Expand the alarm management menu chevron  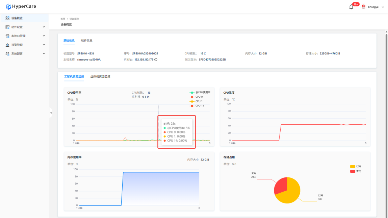pos(44,45)
